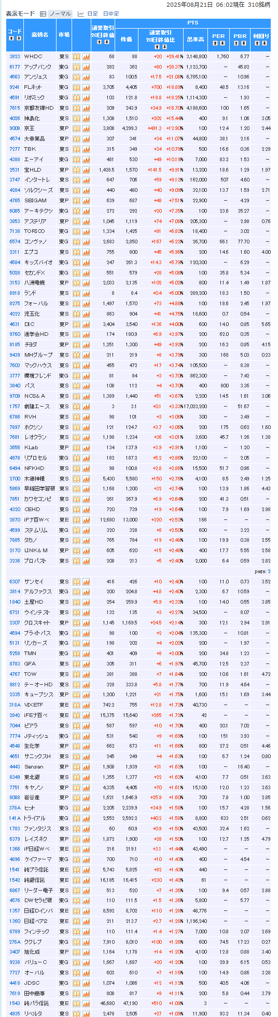Open stock code 2531 link
The height and width of the screenshot is (1017, 278).
[x=15, y=169]
